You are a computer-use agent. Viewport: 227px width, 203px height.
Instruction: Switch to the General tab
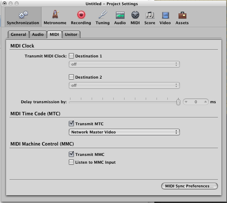click(x=19, y=35)
